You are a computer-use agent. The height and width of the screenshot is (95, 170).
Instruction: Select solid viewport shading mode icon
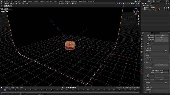tap(131, 3)
